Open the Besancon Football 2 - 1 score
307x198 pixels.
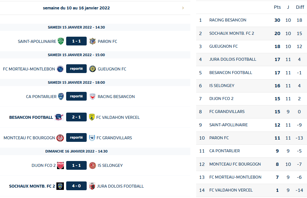[x=76, y=117]
